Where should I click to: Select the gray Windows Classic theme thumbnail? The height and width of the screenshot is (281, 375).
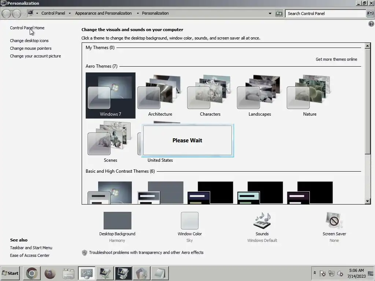160,192
